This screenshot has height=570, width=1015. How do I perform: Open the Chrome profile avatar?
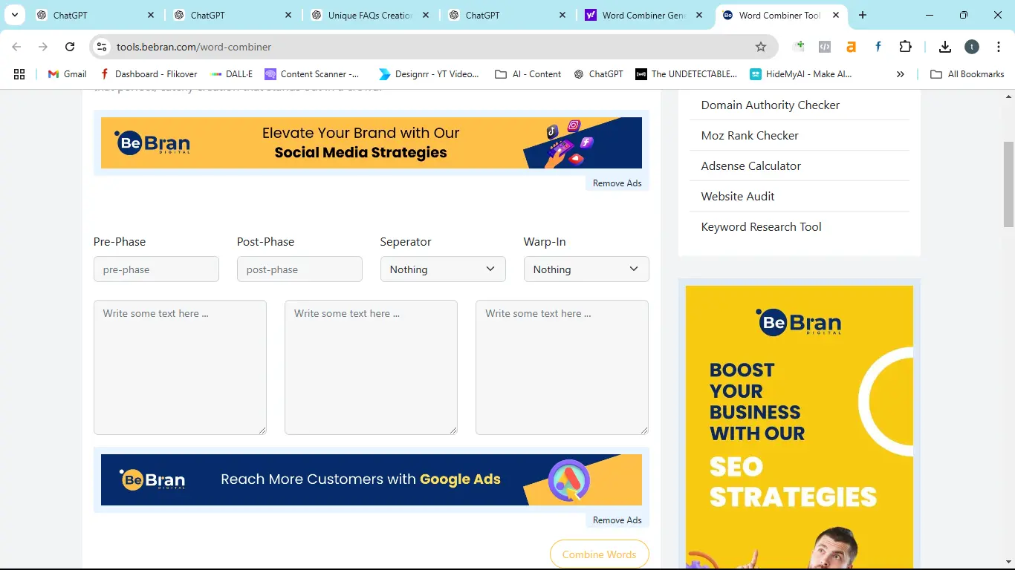972,47
